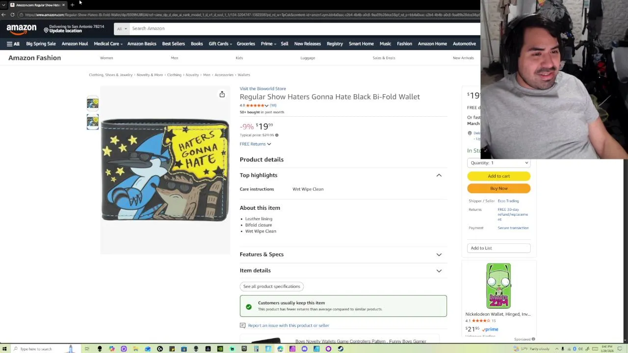This screenshot has height=353, width=628.
Task: Open File Explorer from the taskbar
Action: [x=135, y=349]
